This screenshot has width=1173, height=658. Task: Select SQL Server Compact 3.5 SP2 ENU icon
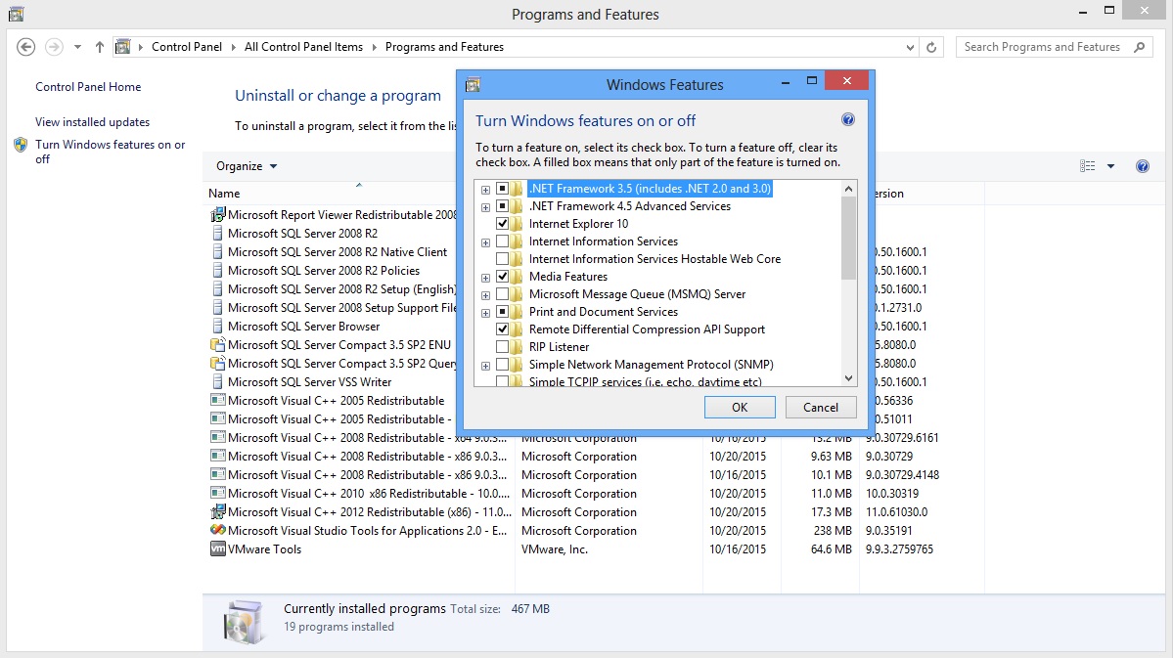(x=218, y=345)
